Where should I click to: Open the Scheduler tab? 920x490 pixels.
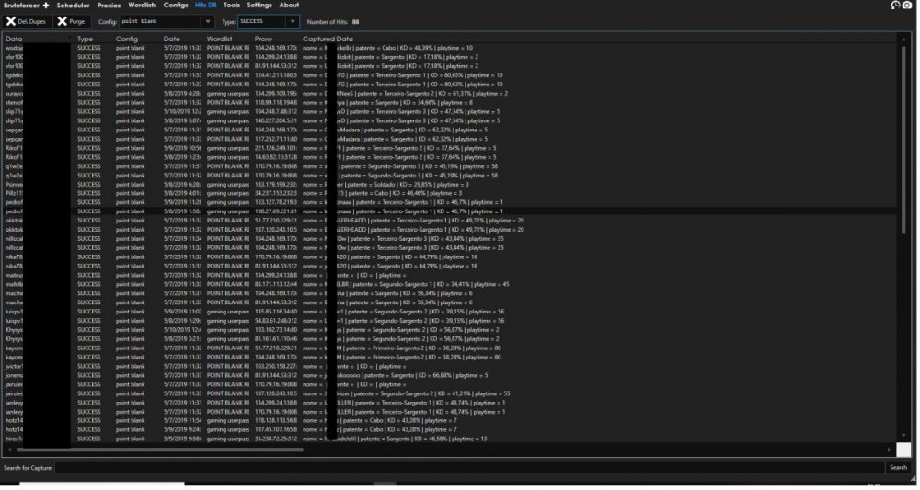point(74,6)
